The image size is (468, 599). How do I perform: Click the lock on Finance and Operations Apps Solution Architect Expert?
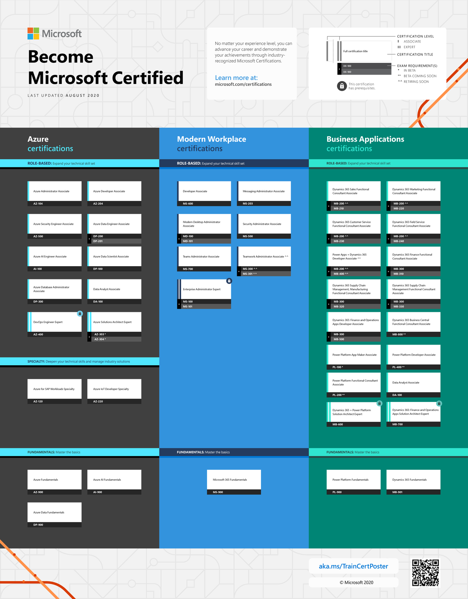439,403
